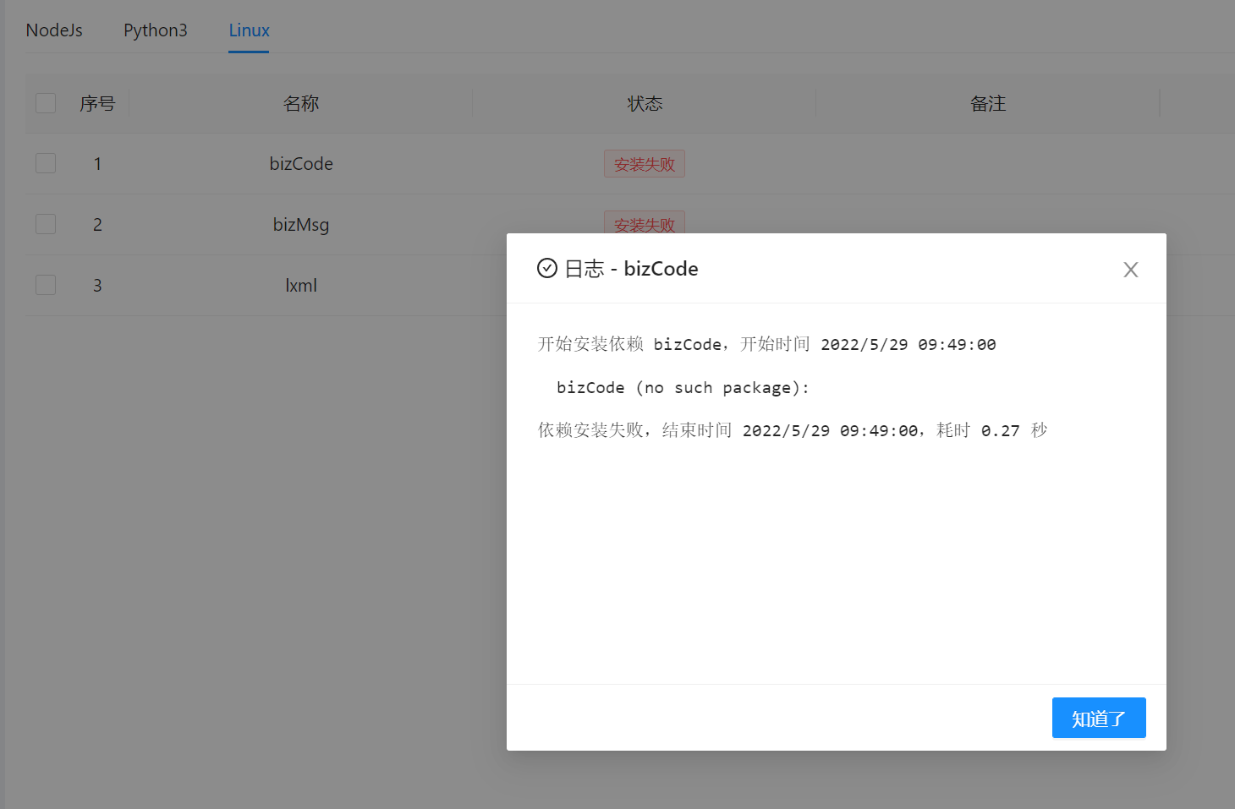Image resolution: width=1235 pixels, height=809 pixels.
Task: Check the checkbox for the lxml row
Action: (45, 284)
